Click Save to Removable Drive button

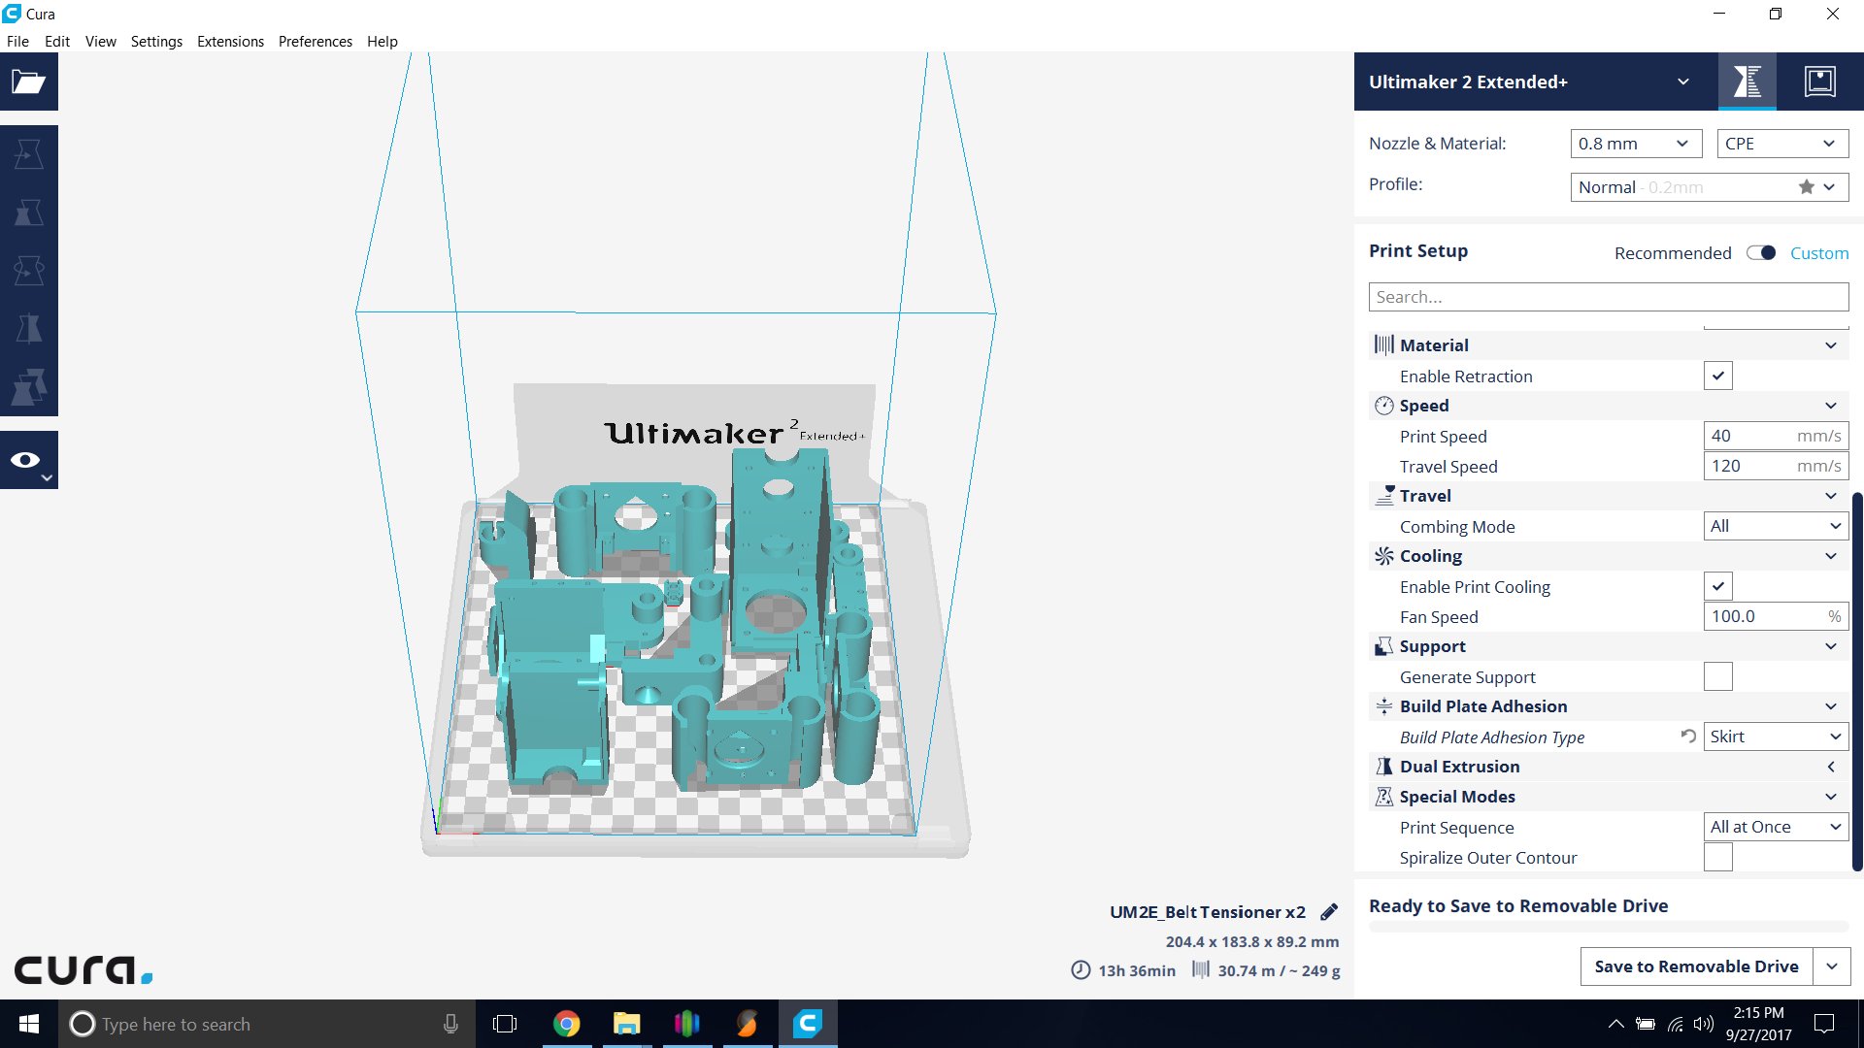[1695, 966]
